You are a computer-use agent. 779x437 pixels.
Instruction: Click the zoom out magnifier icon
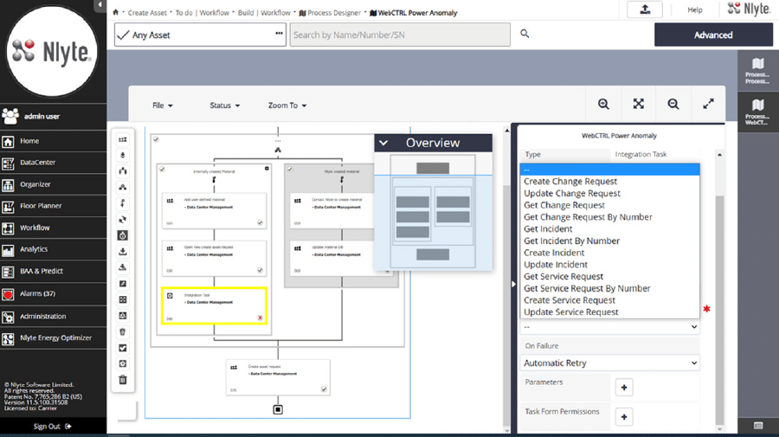point(673,104)
